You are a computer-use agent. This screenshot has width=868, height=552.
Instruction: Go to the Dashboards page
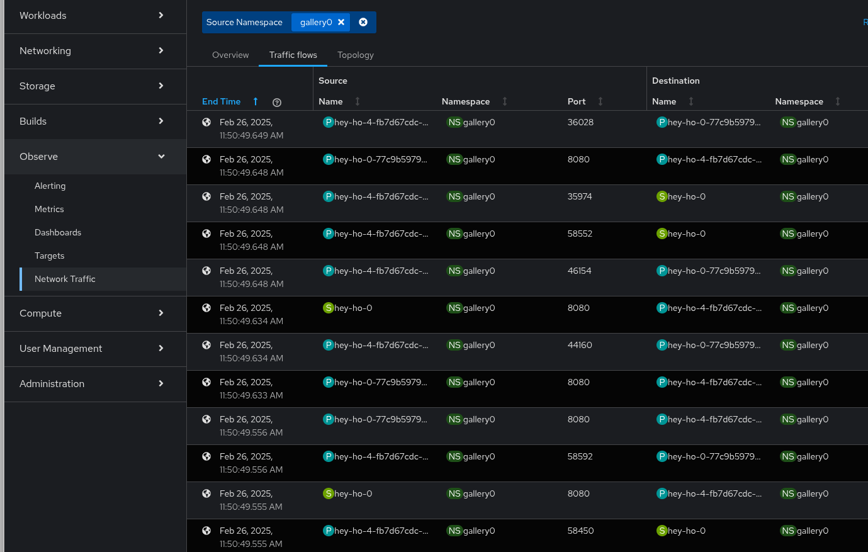point(58,232)
